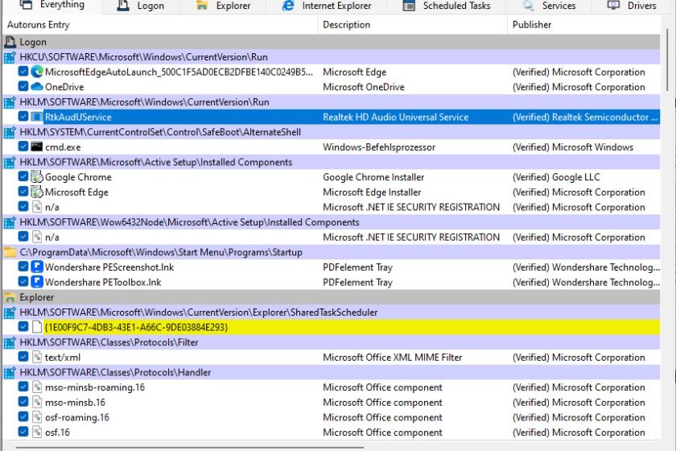Viewport: 676px width, 451px height.
Task: Uncheck the Microsoft Edge Installer entry checkbox
Action: tap(23, 192)
